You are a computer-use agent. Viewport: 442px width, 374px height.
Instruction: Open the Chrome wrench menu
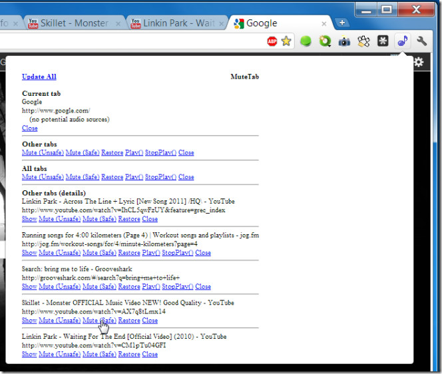421,41
